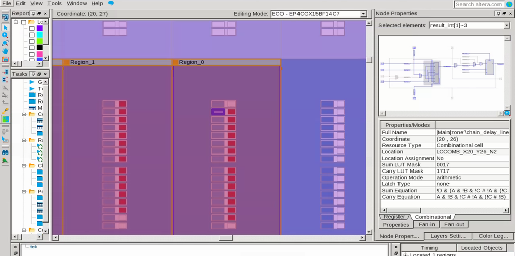Open Find with the binoculars icon
Viewport: 515px width, 256px height.
[x=5, y=152]
